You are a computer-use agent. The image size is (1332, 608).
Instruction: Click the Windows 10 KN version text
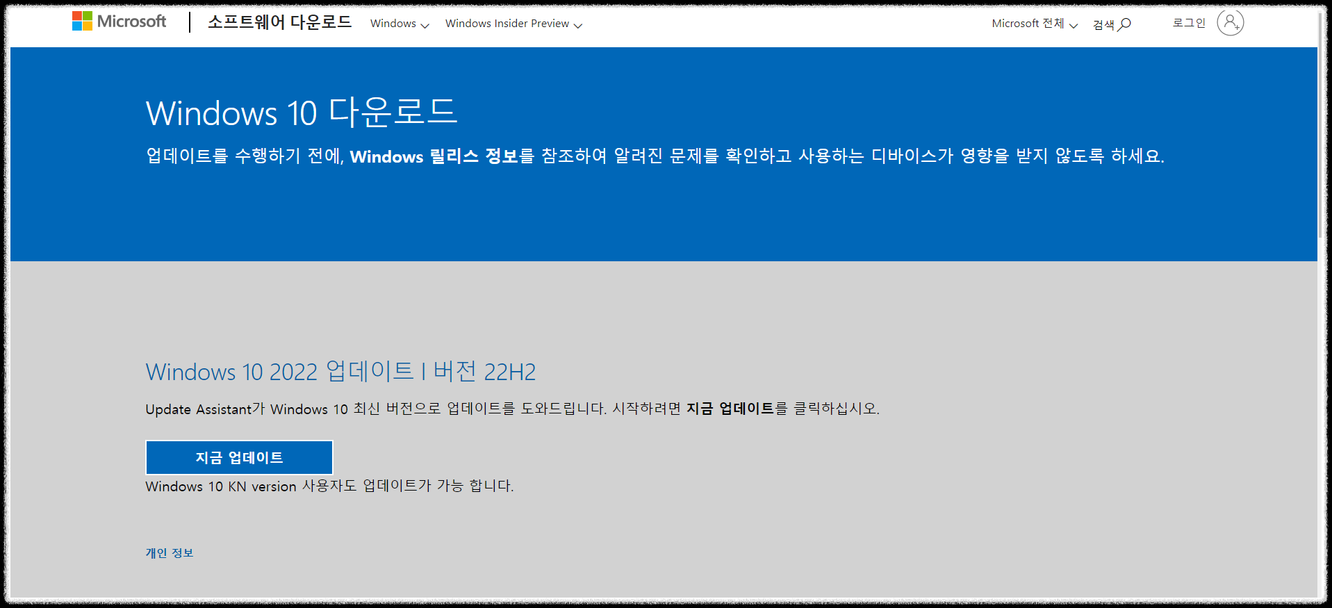329,486
